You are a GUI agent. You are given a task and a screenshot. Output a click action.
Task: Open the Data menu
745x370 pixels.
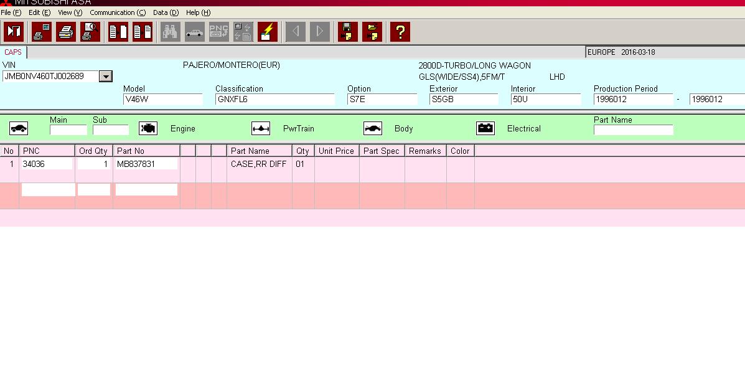166,13
